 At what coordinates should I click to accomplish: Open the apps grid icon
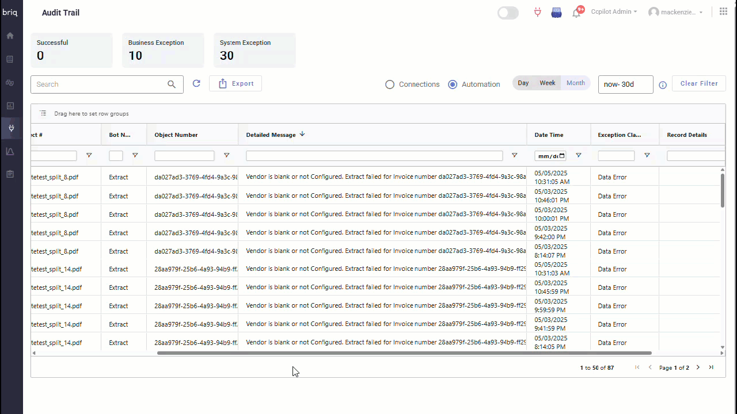tap(723, 11)
